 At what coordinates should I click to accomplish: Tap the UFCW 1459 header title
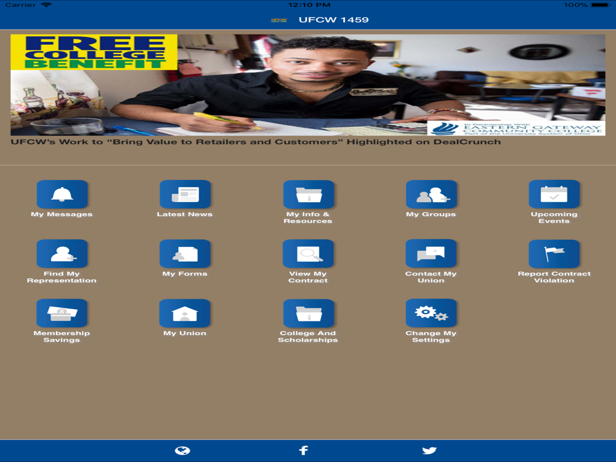(334, 20)
